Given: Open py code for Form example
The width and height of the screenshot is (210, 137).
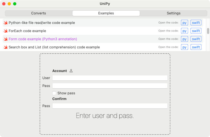Looking at the screenshot, I should 184,39.
